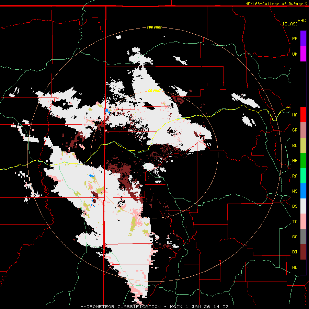Image resolution: width=309 pixels, height=309 pixels.
Task: Click the 50 NMI range ring label
Action: point(154,91)
